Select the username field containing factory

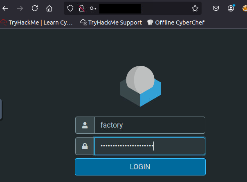(x=149, y=125)
